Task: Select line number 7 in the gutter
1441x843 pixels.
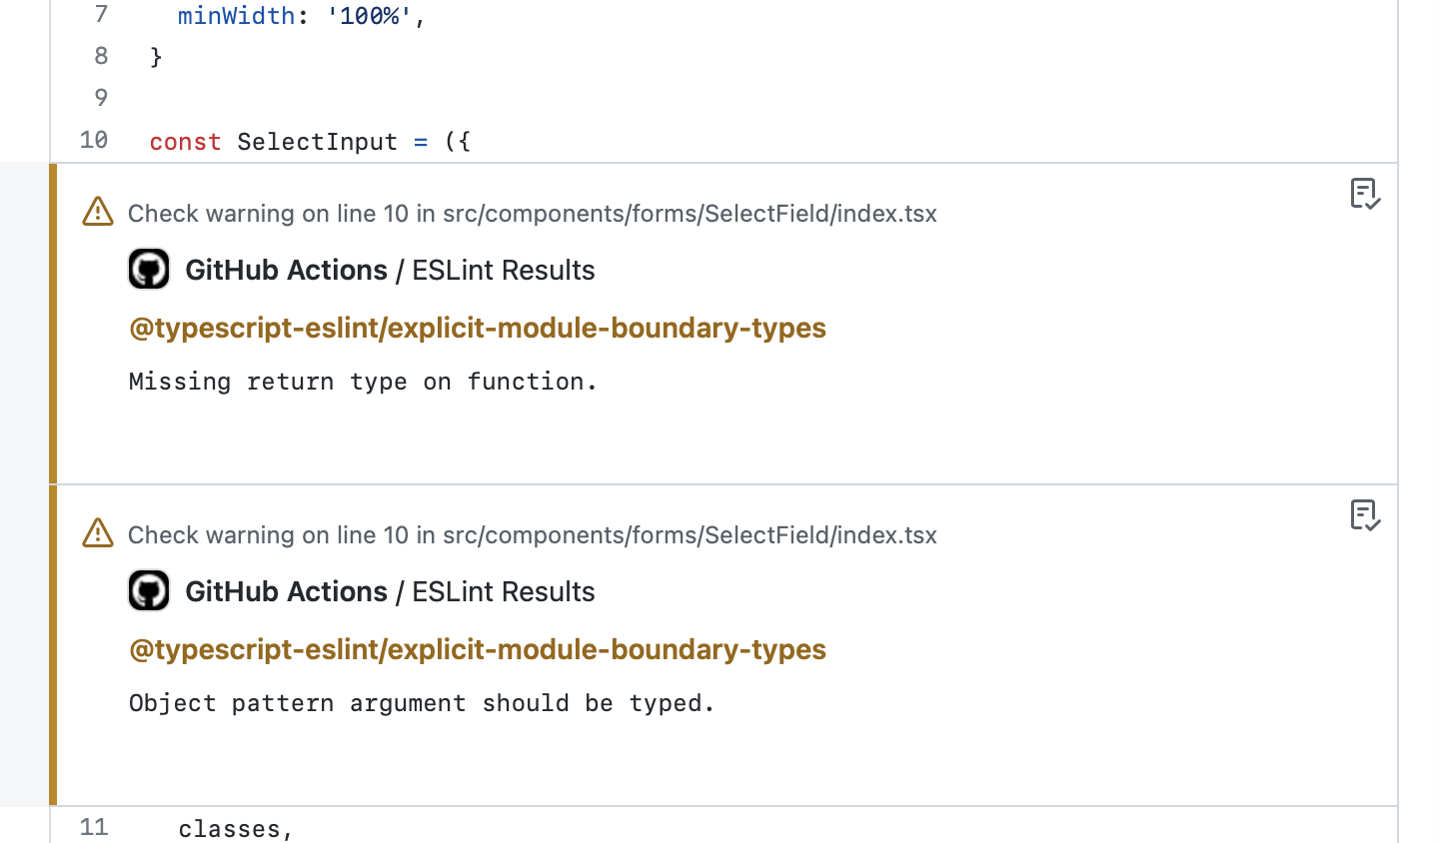Action: 98,15
